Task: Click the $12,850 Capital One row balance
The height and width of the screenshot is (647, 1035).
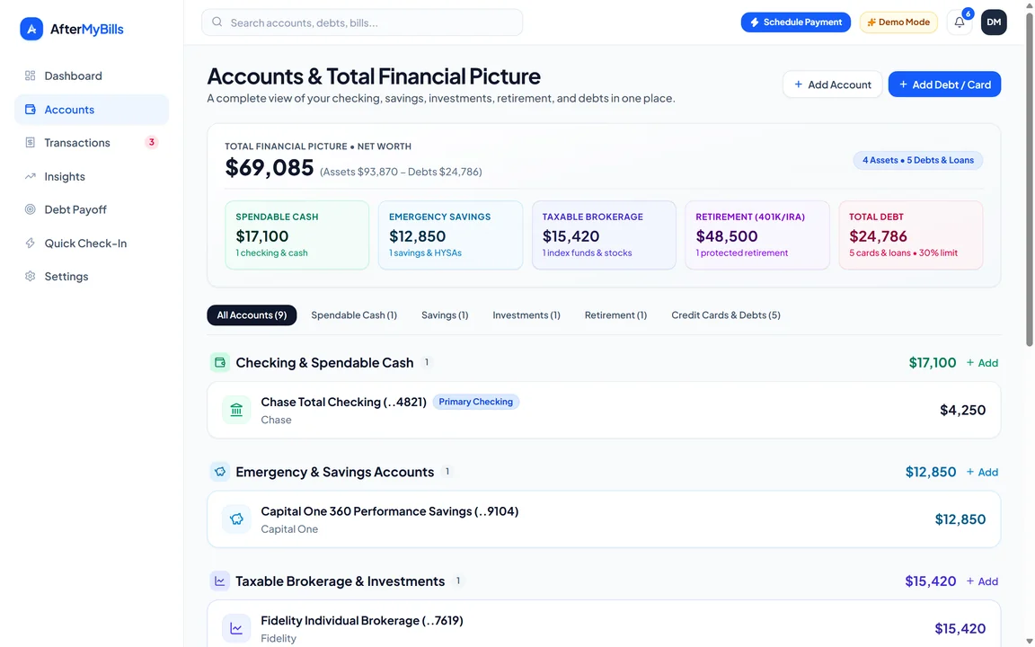Action: point(960,518)
